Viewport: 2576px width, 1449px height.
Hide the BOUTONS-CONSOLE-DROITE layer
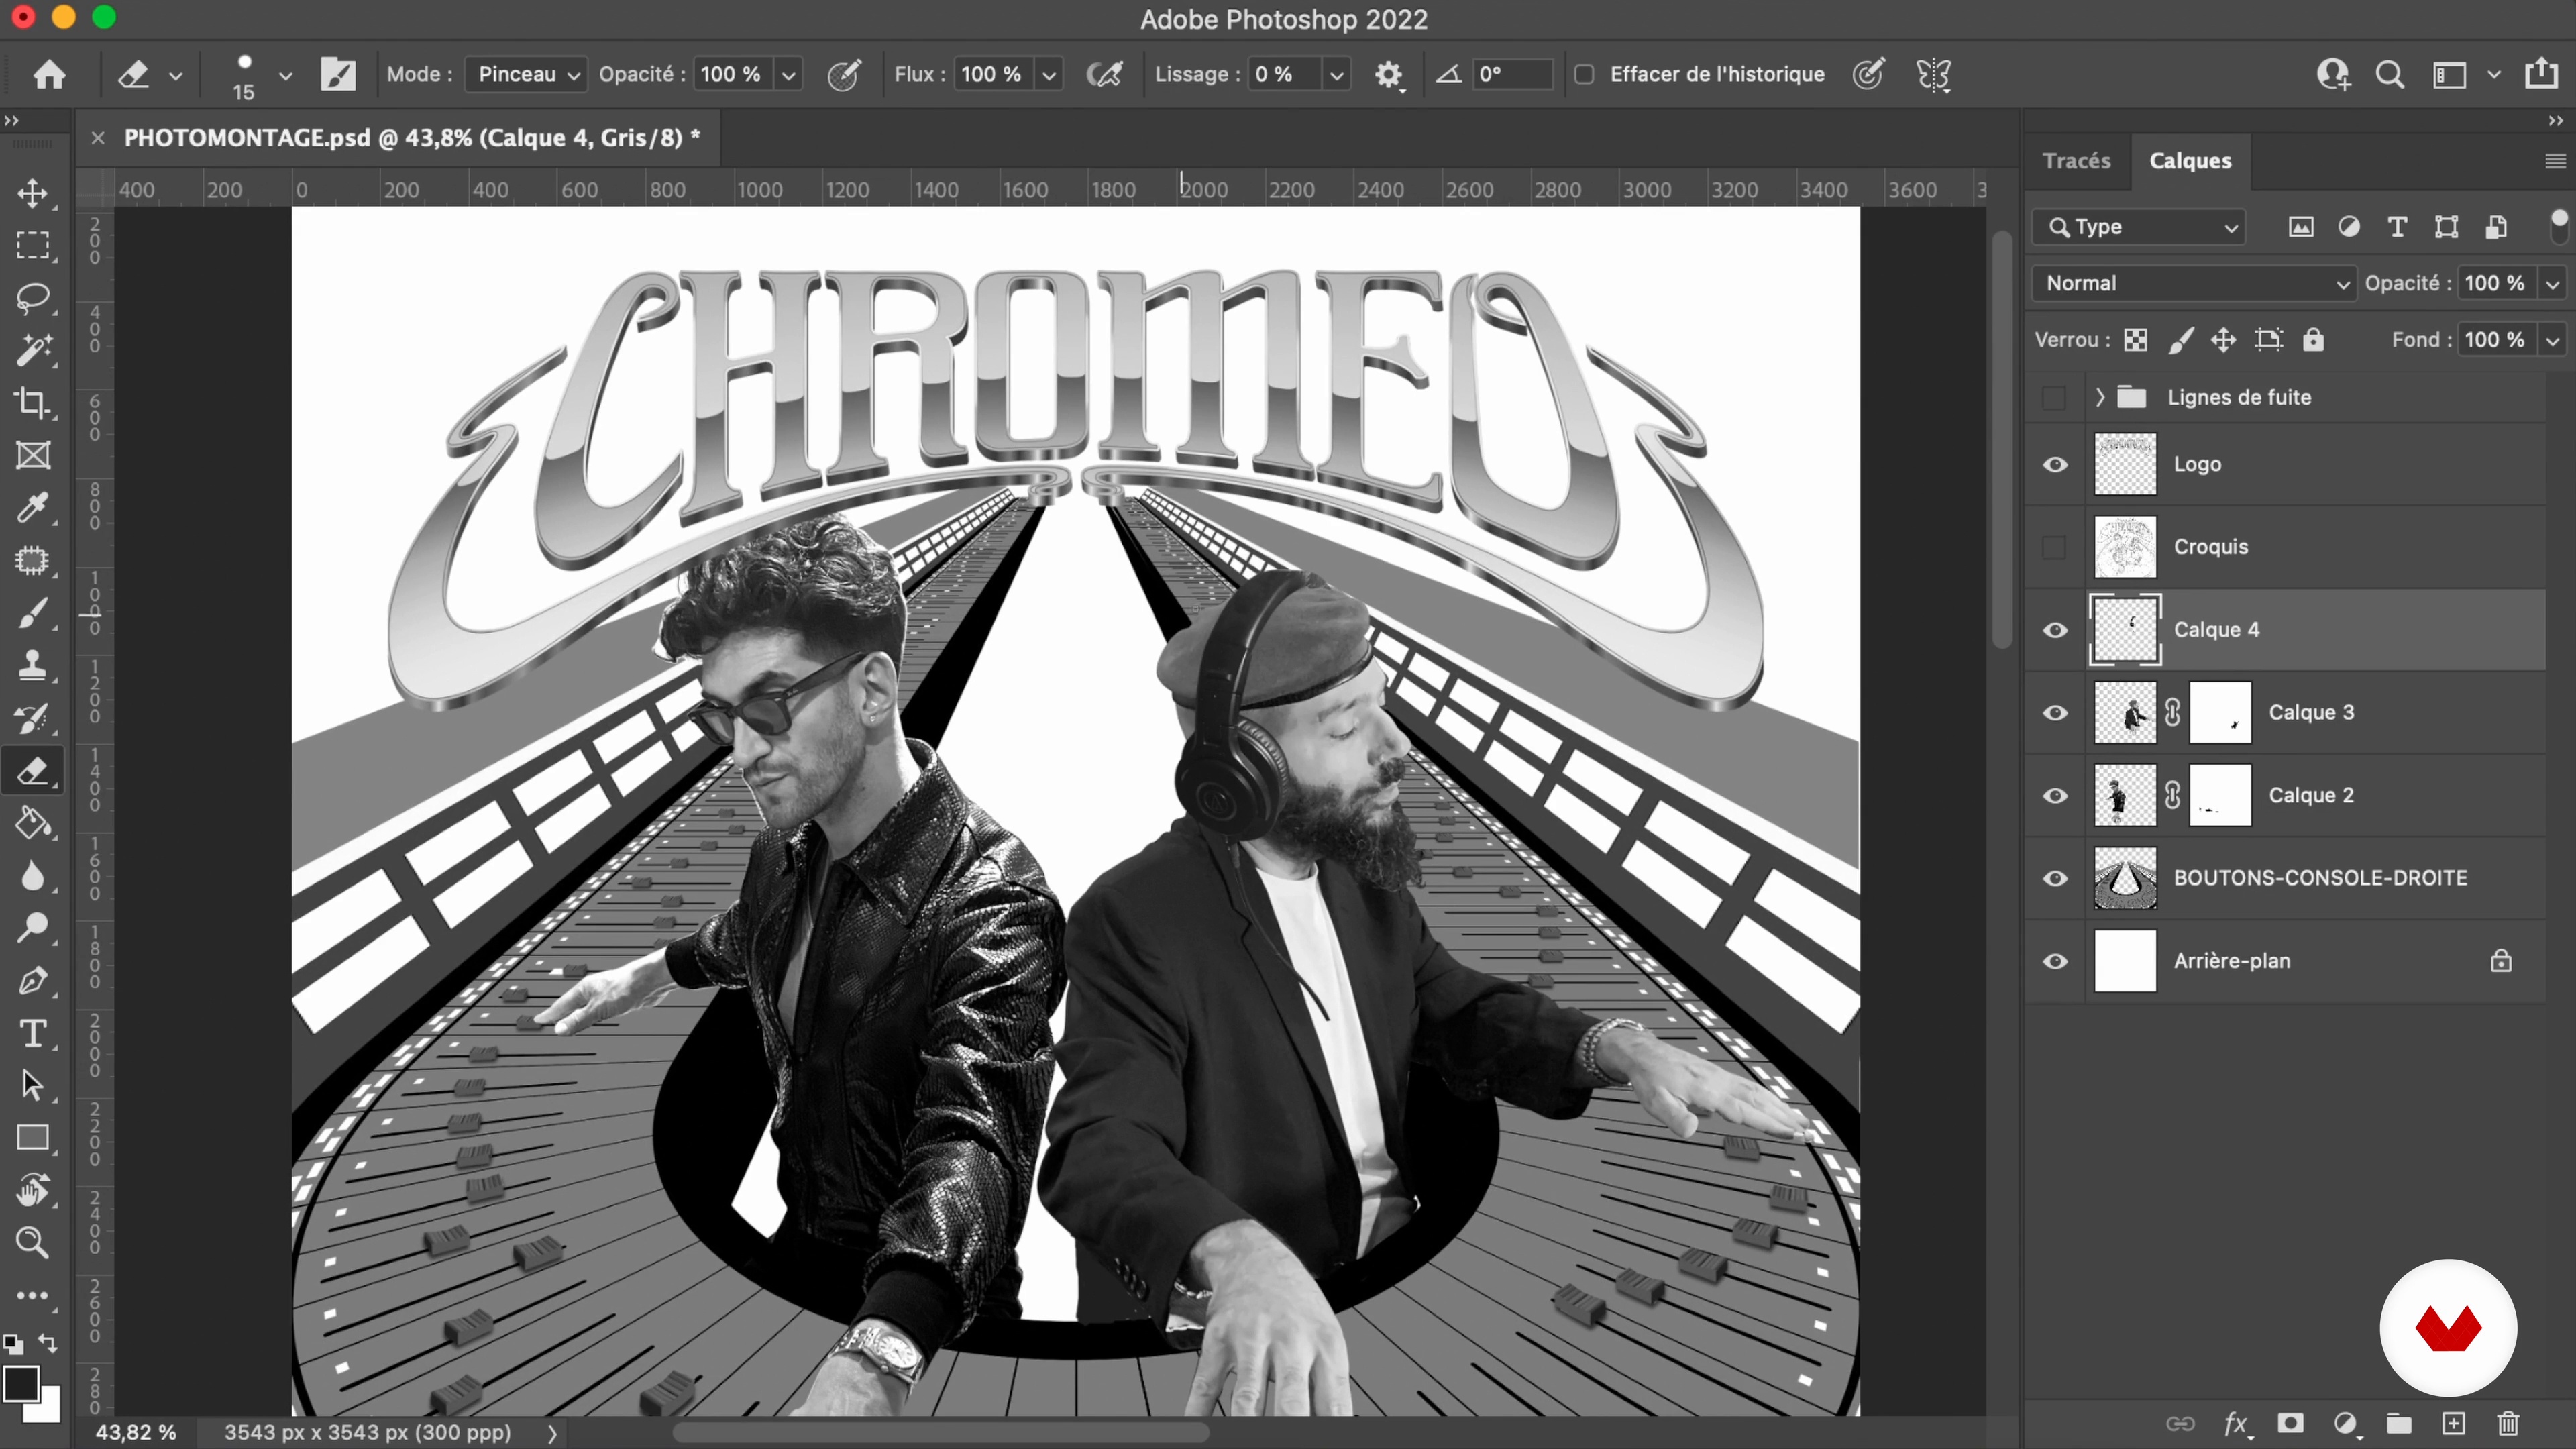[2055, 878]
